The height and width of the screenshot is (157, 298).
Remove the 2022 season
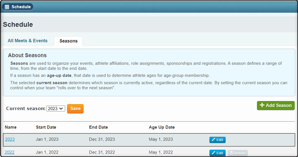coord(238,153)
